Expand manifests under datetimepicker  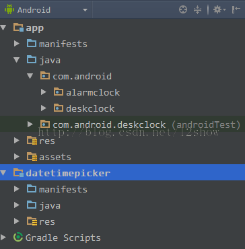coord(16,189)
